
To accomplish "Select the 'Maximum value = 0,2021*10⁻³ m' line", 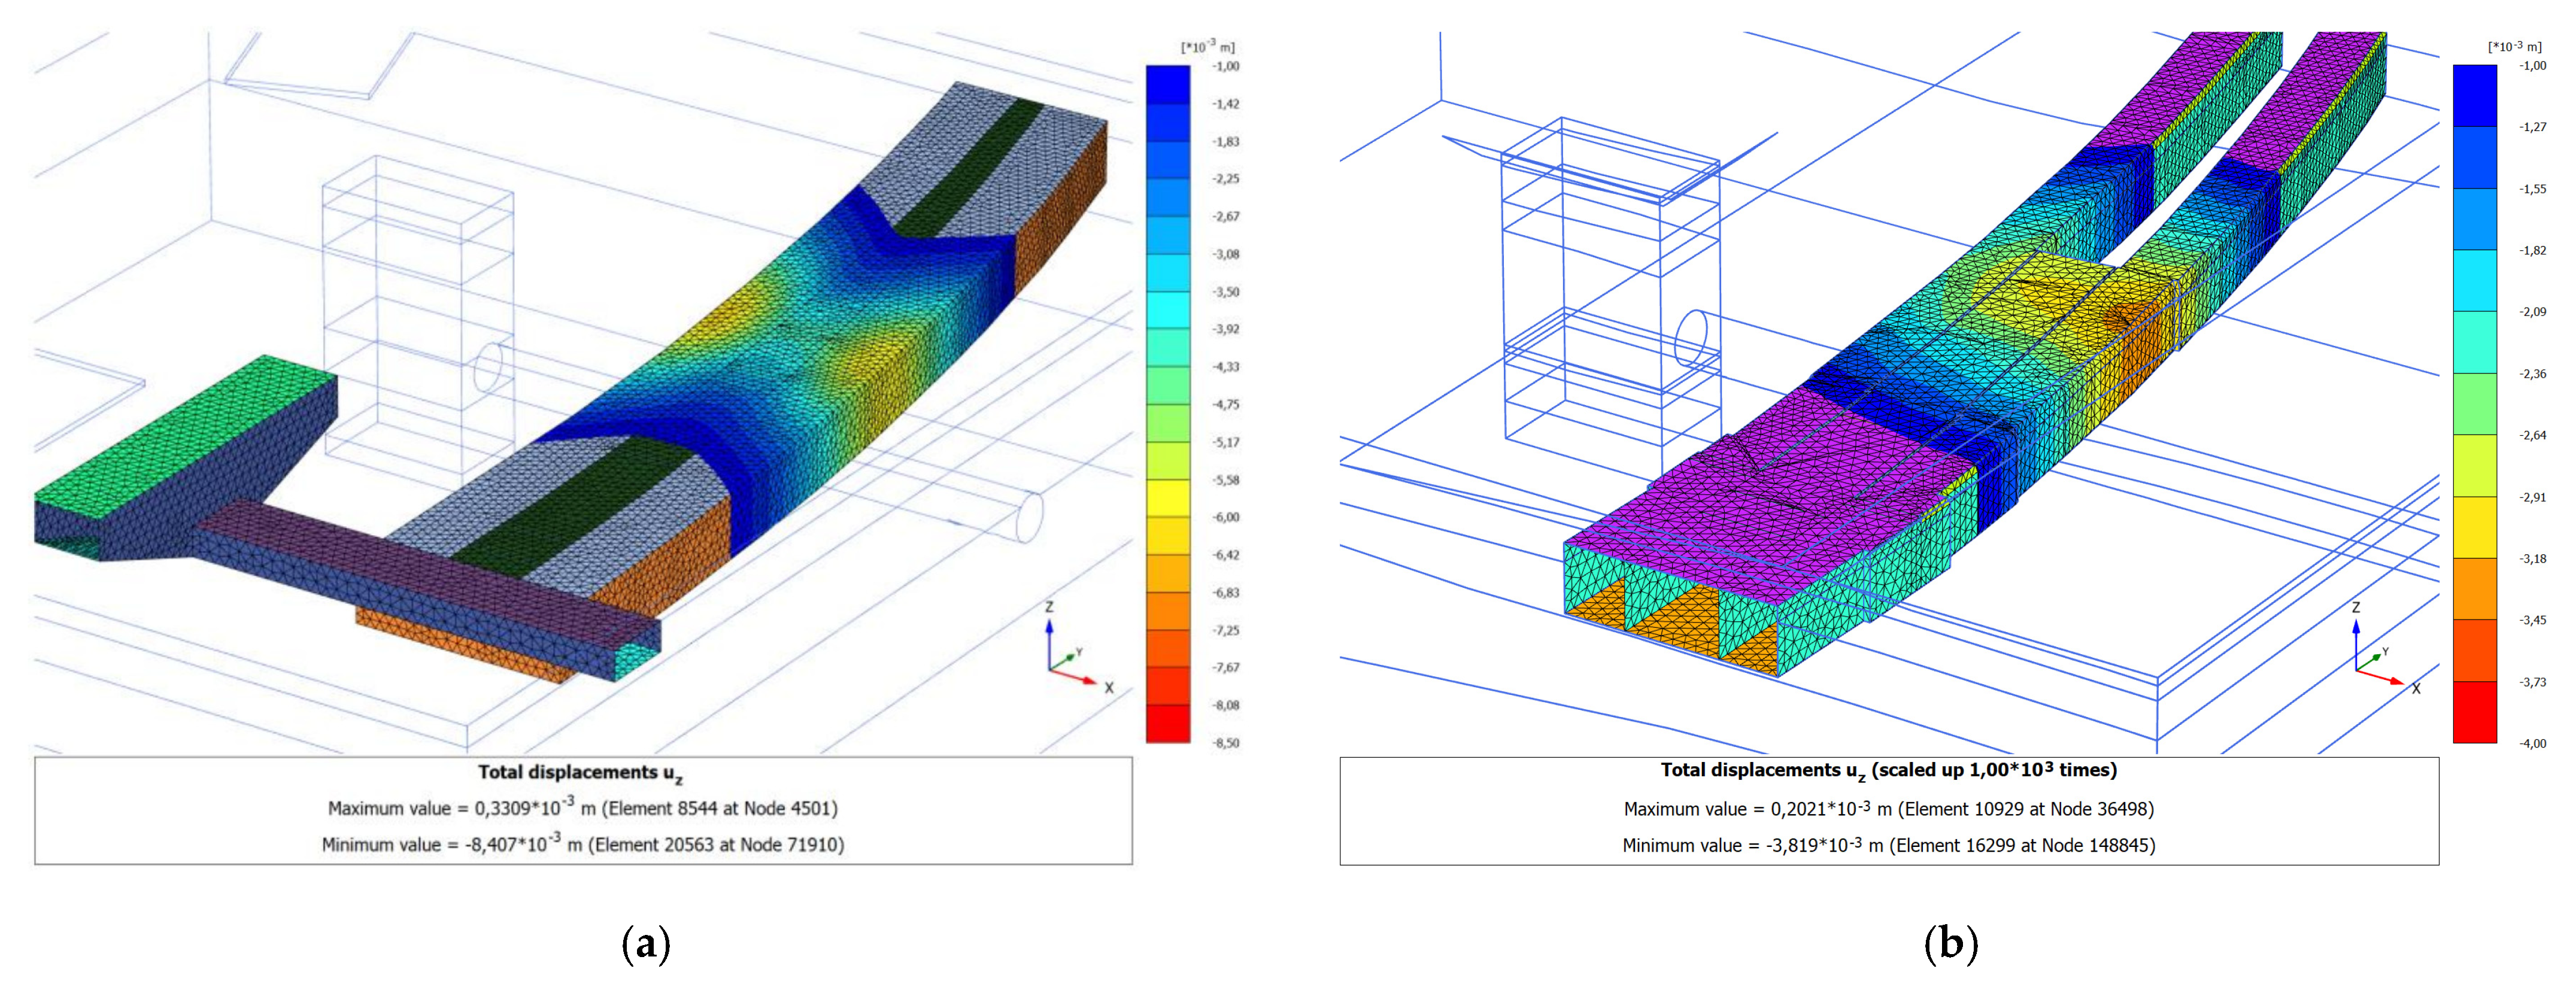I will [1889, 808].
